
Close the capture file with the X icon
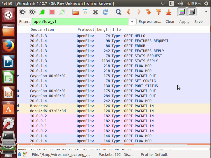pos(96,12)
